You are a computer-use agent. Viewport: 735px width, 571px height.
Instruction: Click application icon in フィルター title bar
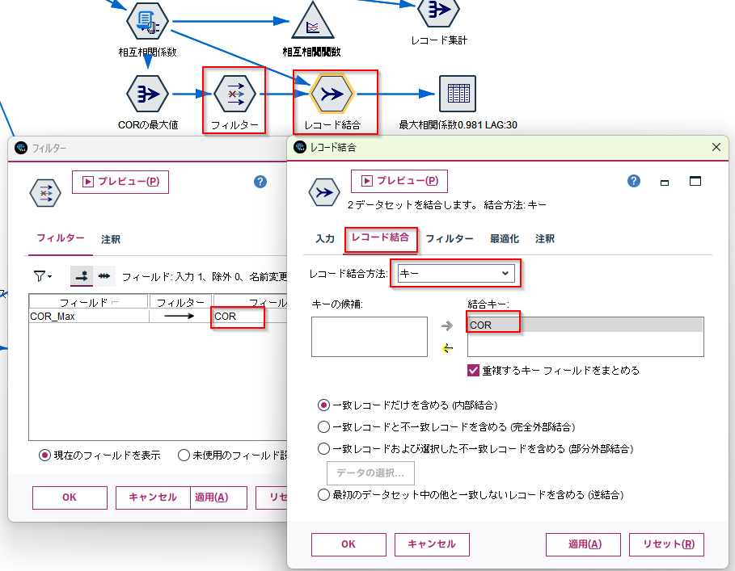[21, 148]
